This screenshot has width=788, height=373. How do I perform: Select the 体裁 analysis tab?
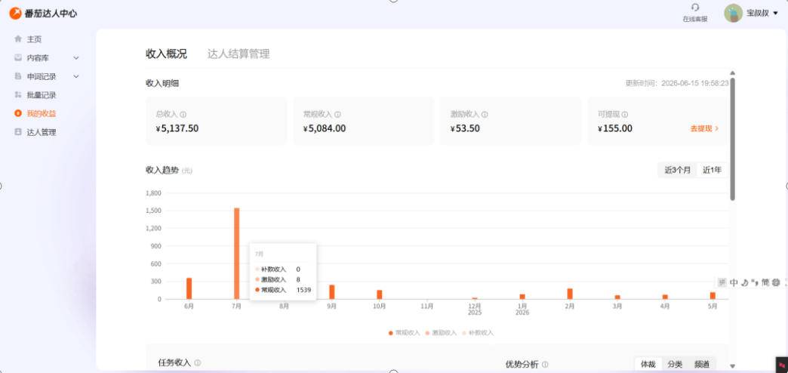pyautogui.click(x=648, y=365)
